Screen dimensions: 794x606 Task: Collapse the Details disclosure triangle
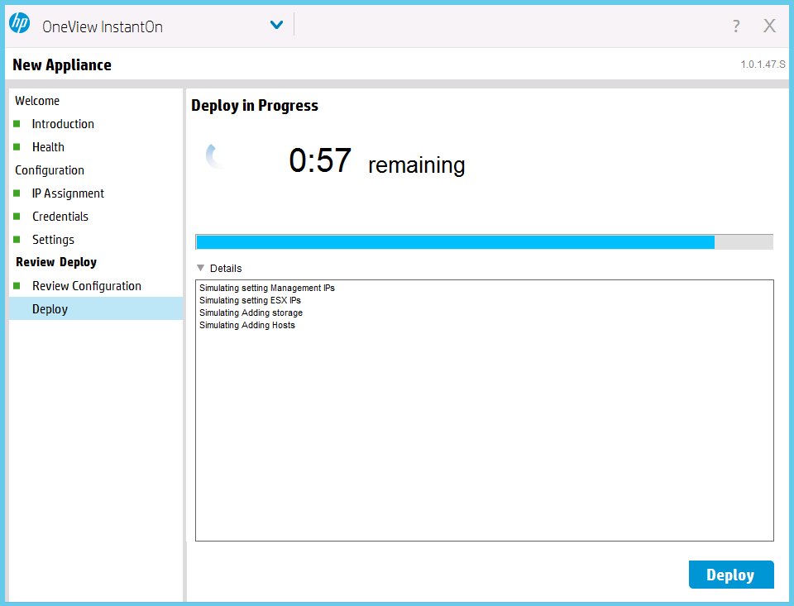[x=200, y=268]
